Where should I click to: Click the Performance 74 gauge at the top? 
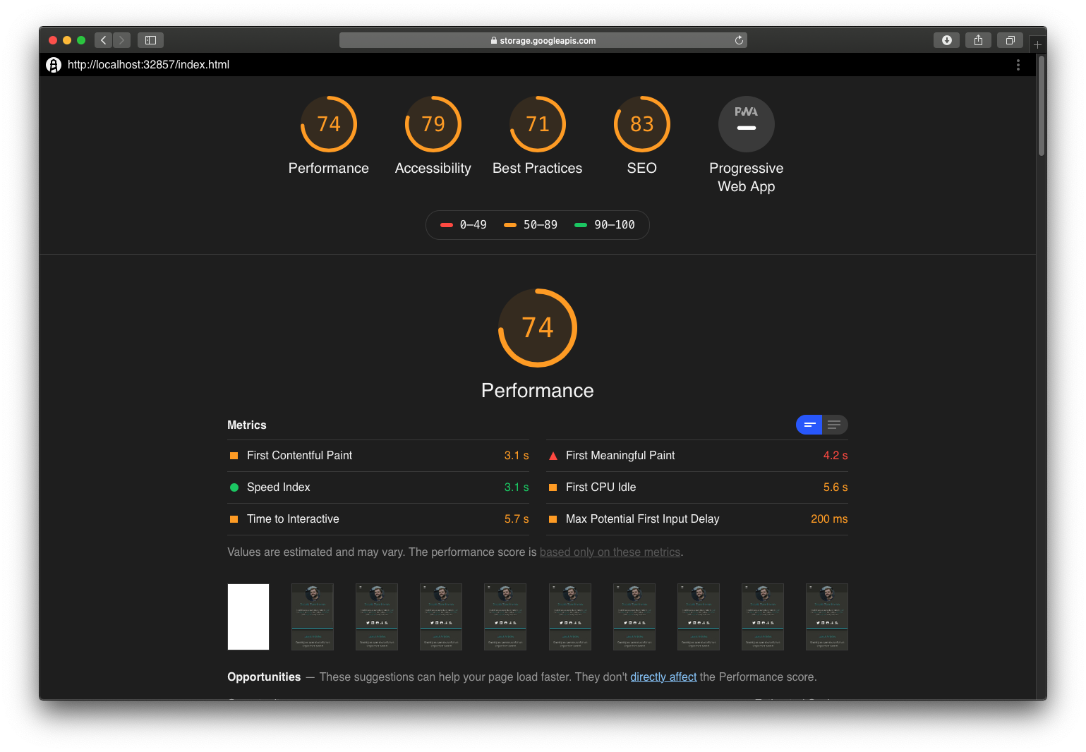click(329, 123)
